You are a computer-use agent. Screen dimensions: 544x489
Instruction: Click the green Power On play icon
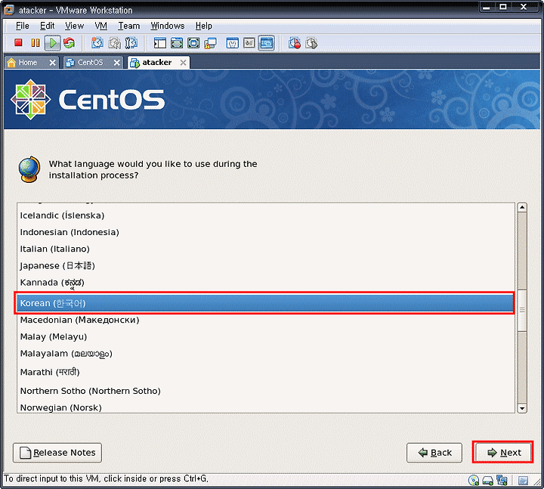53,43
